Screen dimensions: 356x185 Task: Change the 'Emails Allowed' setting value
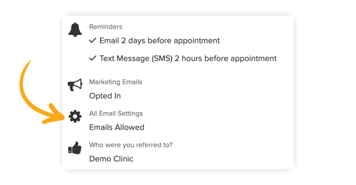point(117,127)
